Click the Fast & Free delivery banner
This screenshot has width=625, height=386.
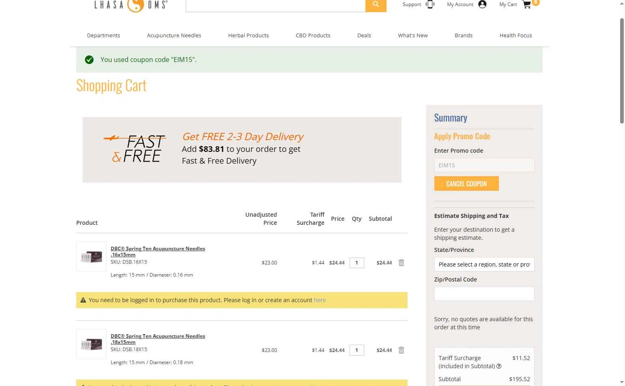242,150
